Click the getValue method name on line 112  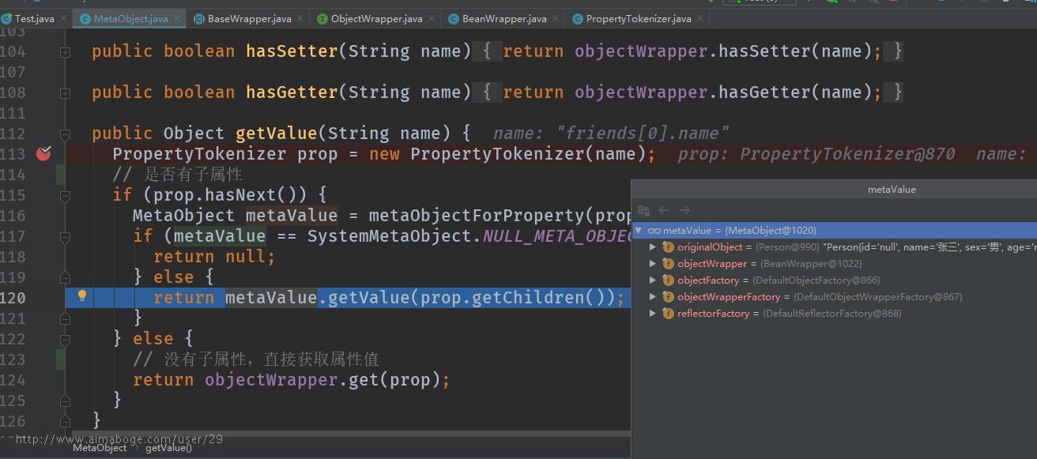click(x=276, y=133)
